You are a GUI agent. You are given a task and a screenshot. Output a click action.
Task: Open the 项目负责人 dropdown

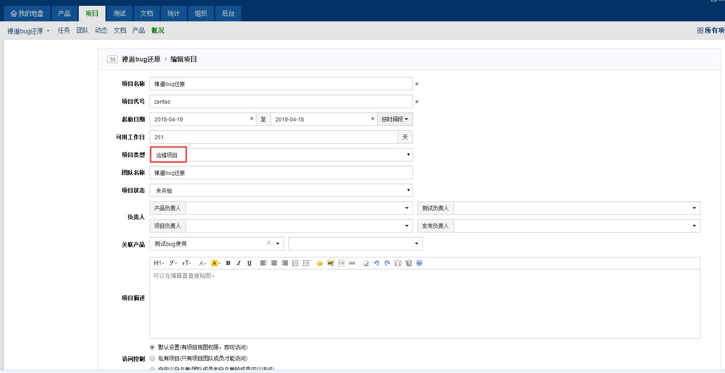pos(299,226)
